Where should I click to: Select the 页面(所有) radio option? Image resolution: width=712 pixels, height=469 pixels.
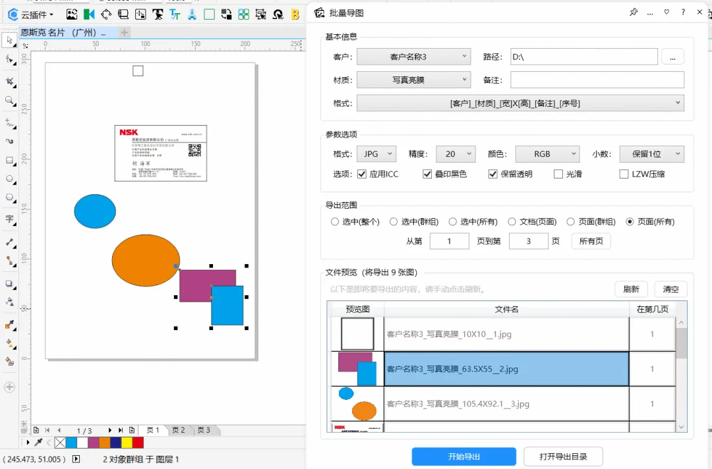pos(630,222)
